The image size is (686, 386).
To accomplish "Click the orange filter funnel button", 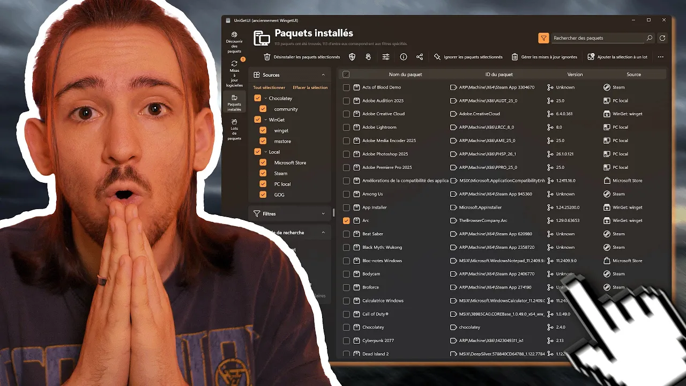I will (x=543, y=38).
